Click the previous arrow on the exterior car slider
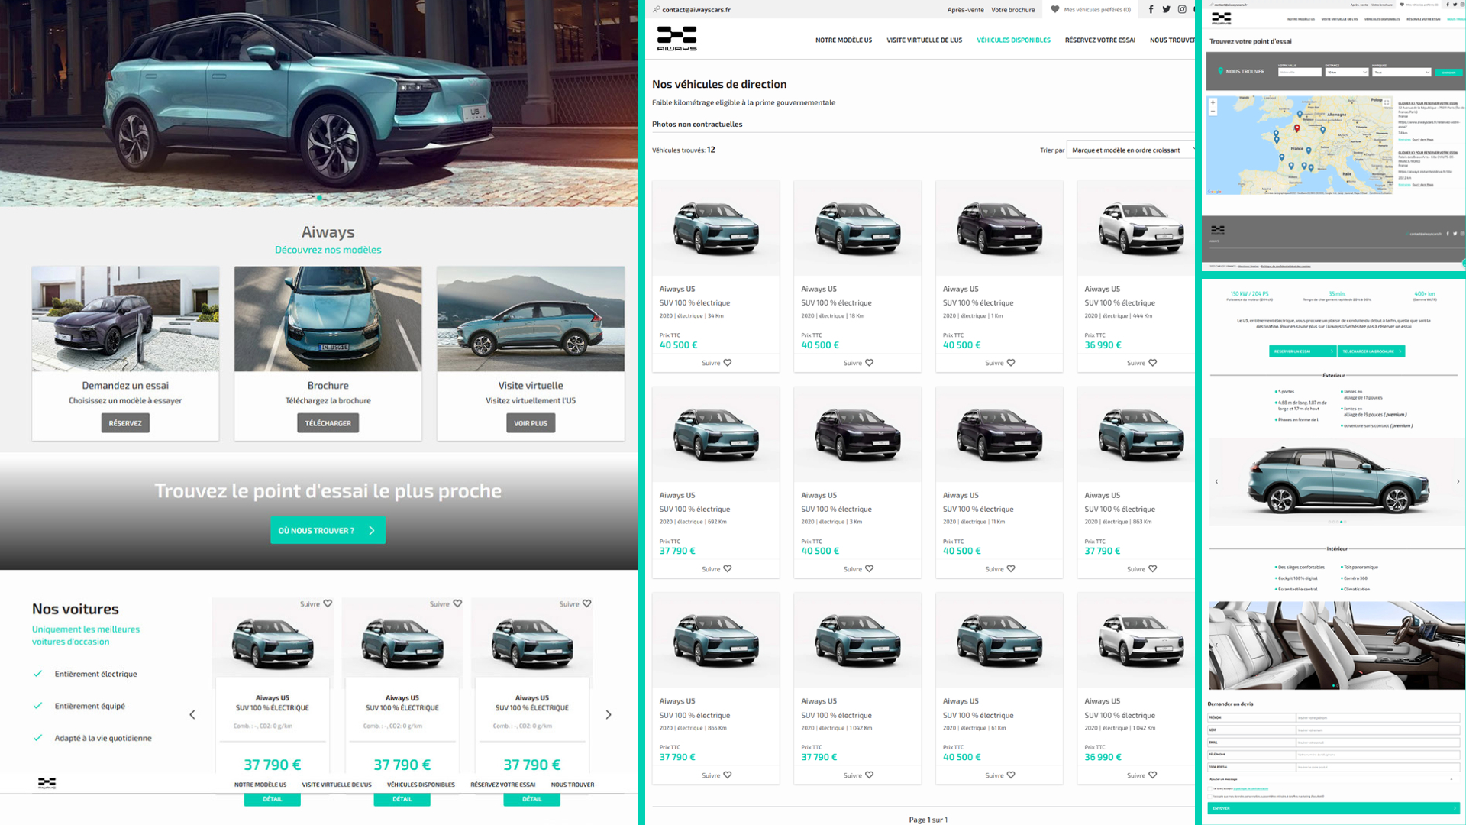The image size is (1466, 825). click(x=1216, y=482)
